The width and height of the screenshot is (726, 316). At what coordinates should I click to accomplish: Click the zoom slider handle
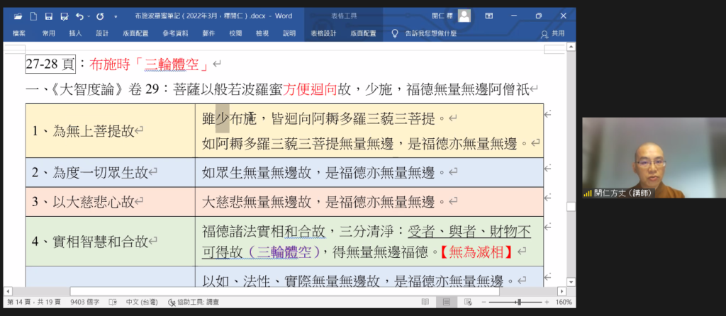521,302
